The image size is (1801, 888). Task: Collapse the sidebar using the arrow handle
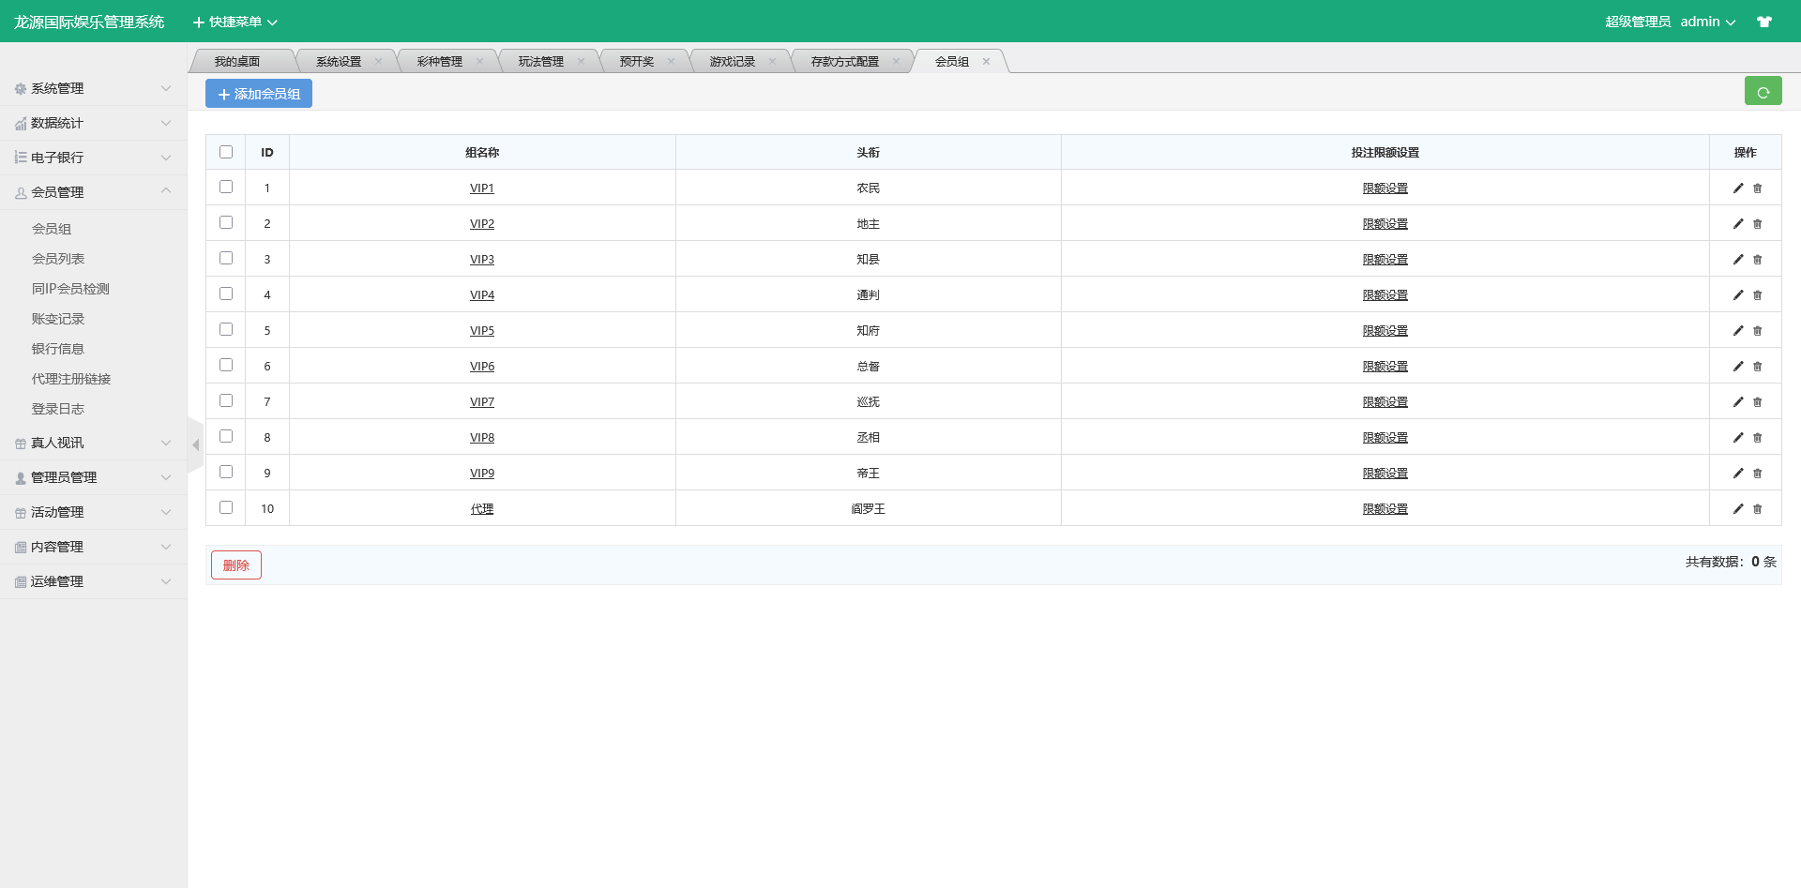pos(195,445)
